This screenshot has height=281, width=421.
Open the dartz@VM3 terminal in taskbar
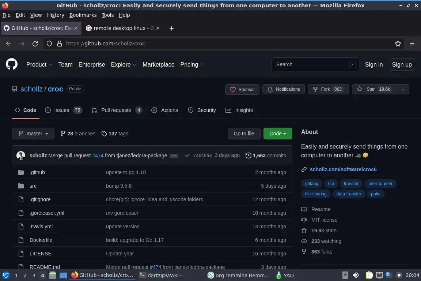pyautogui.click(x=161, y=276)
